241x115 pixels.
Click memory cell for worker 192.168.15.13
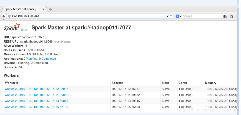tap(221, 101)
